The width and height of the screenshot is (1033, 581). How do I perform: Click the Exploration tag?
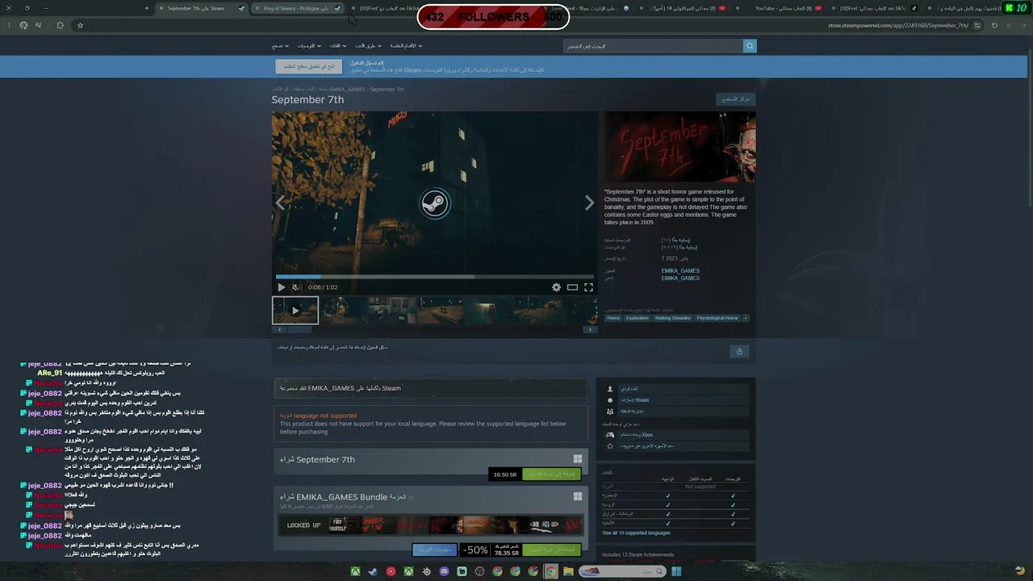click(x=638, y=318)
